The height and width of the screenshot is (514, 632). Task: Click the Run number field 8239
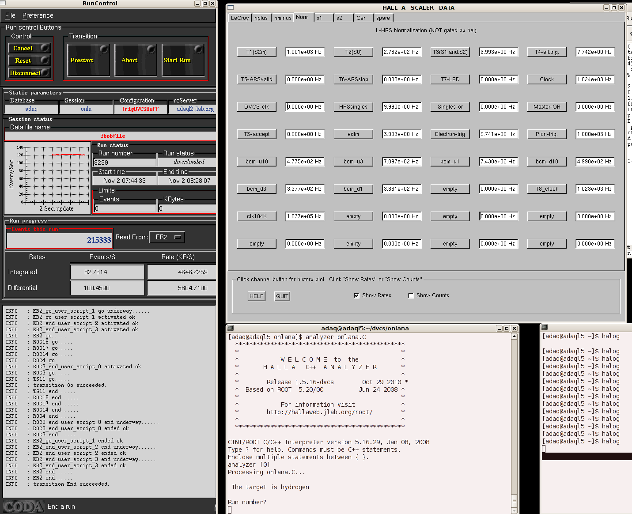125,162
